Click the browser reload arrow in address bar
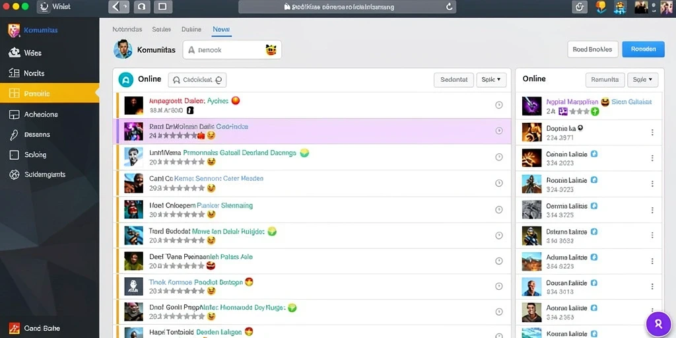Viewport: 676px width, 338px height. pyautogui.click(x=449, y=7)
